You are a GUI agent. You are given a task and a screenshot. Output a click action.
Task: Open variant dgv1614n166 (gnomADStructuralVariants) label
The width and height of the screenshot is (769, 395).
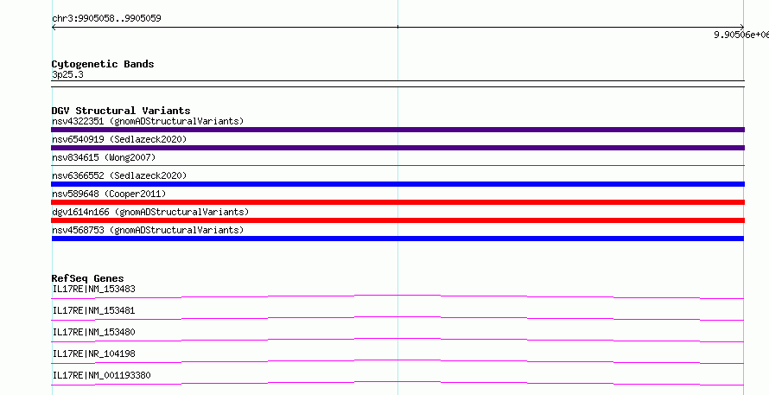[150, 212]
